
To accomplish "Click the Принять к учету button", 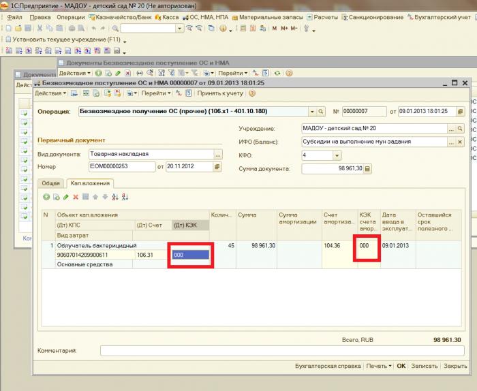I will [x=220, y=93].
